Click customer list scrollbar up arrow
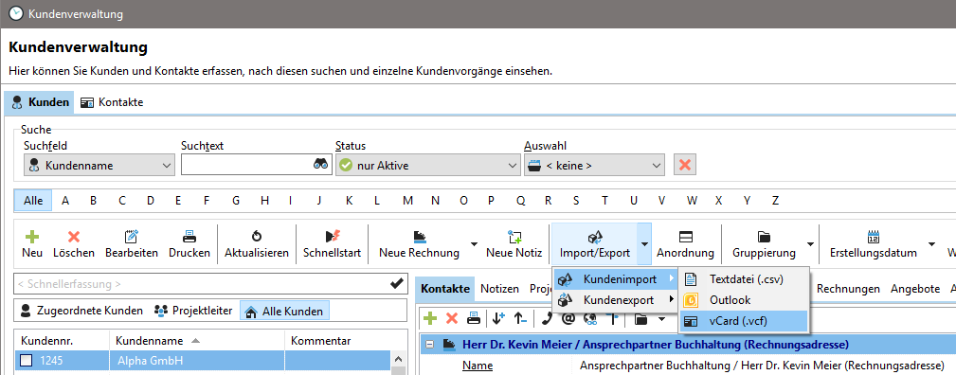This screenshot has height=375, width=956. tap(399, 359)
